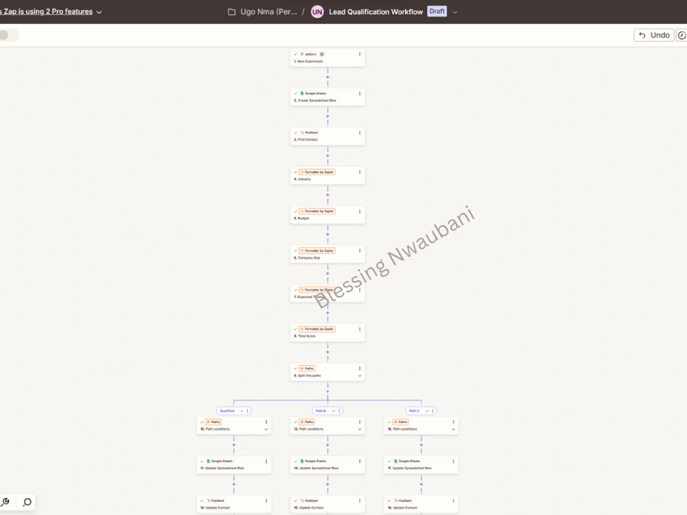The width and height of the screenshot is (687, 515).
Task: Open three-dot menu of Qualified path label
Action: click(x=247, y=411)
